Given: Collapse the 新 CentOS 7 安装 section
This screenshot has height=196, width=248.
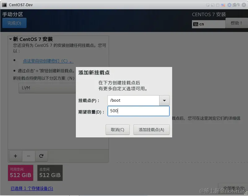Looking at the screenshot, I should (x=11, y=39).
